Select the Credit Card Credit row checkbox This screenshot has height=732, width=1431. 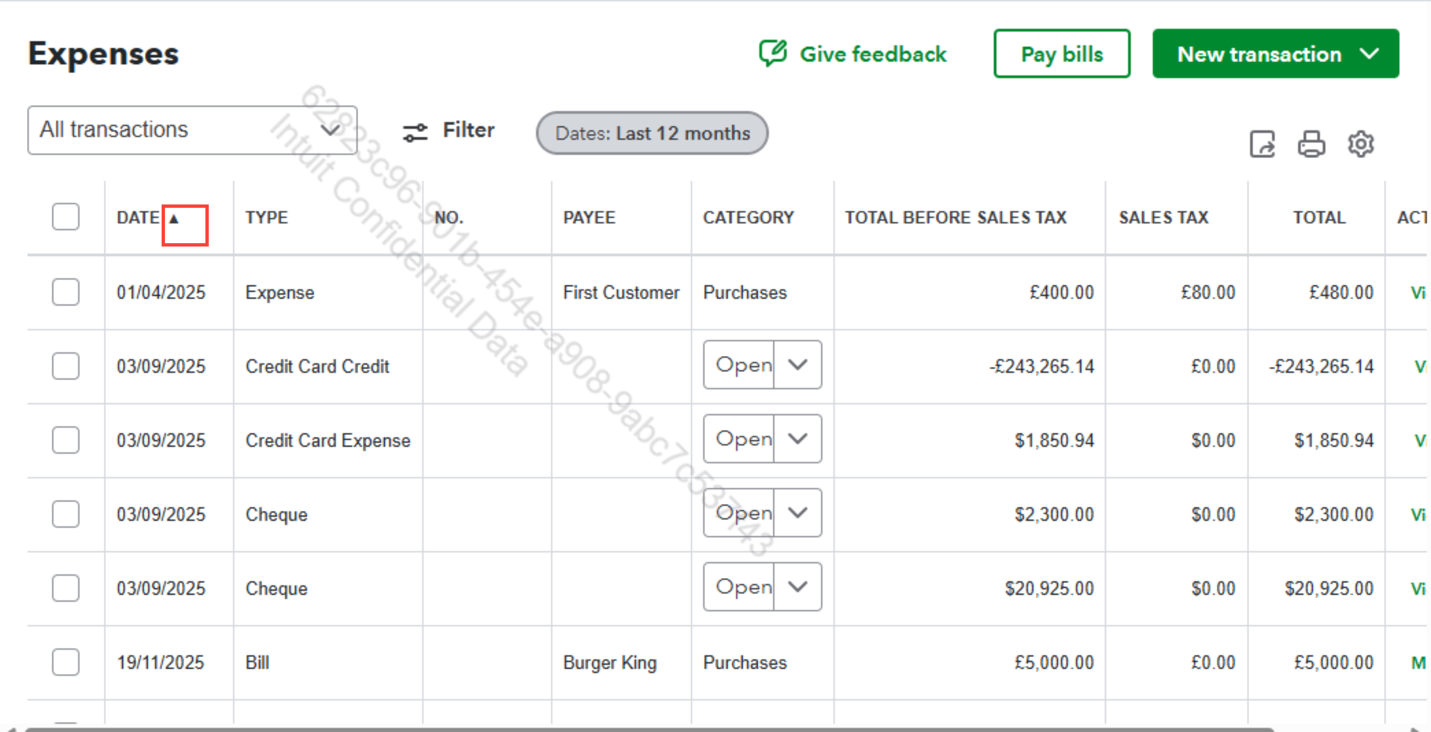tap(66, 366)
